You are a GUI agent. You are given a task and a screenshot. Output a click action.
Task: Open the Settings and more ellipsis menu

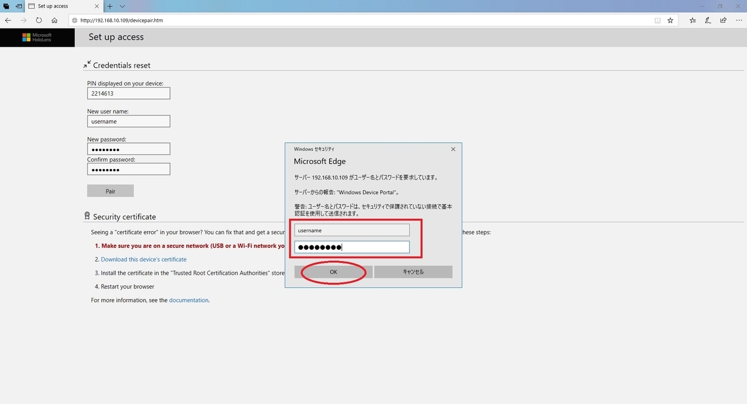[738, 20]
